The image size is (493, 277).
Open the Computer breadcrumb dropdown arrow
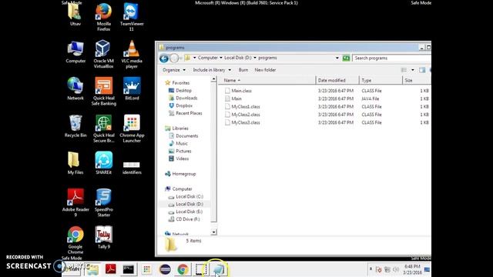221,58
